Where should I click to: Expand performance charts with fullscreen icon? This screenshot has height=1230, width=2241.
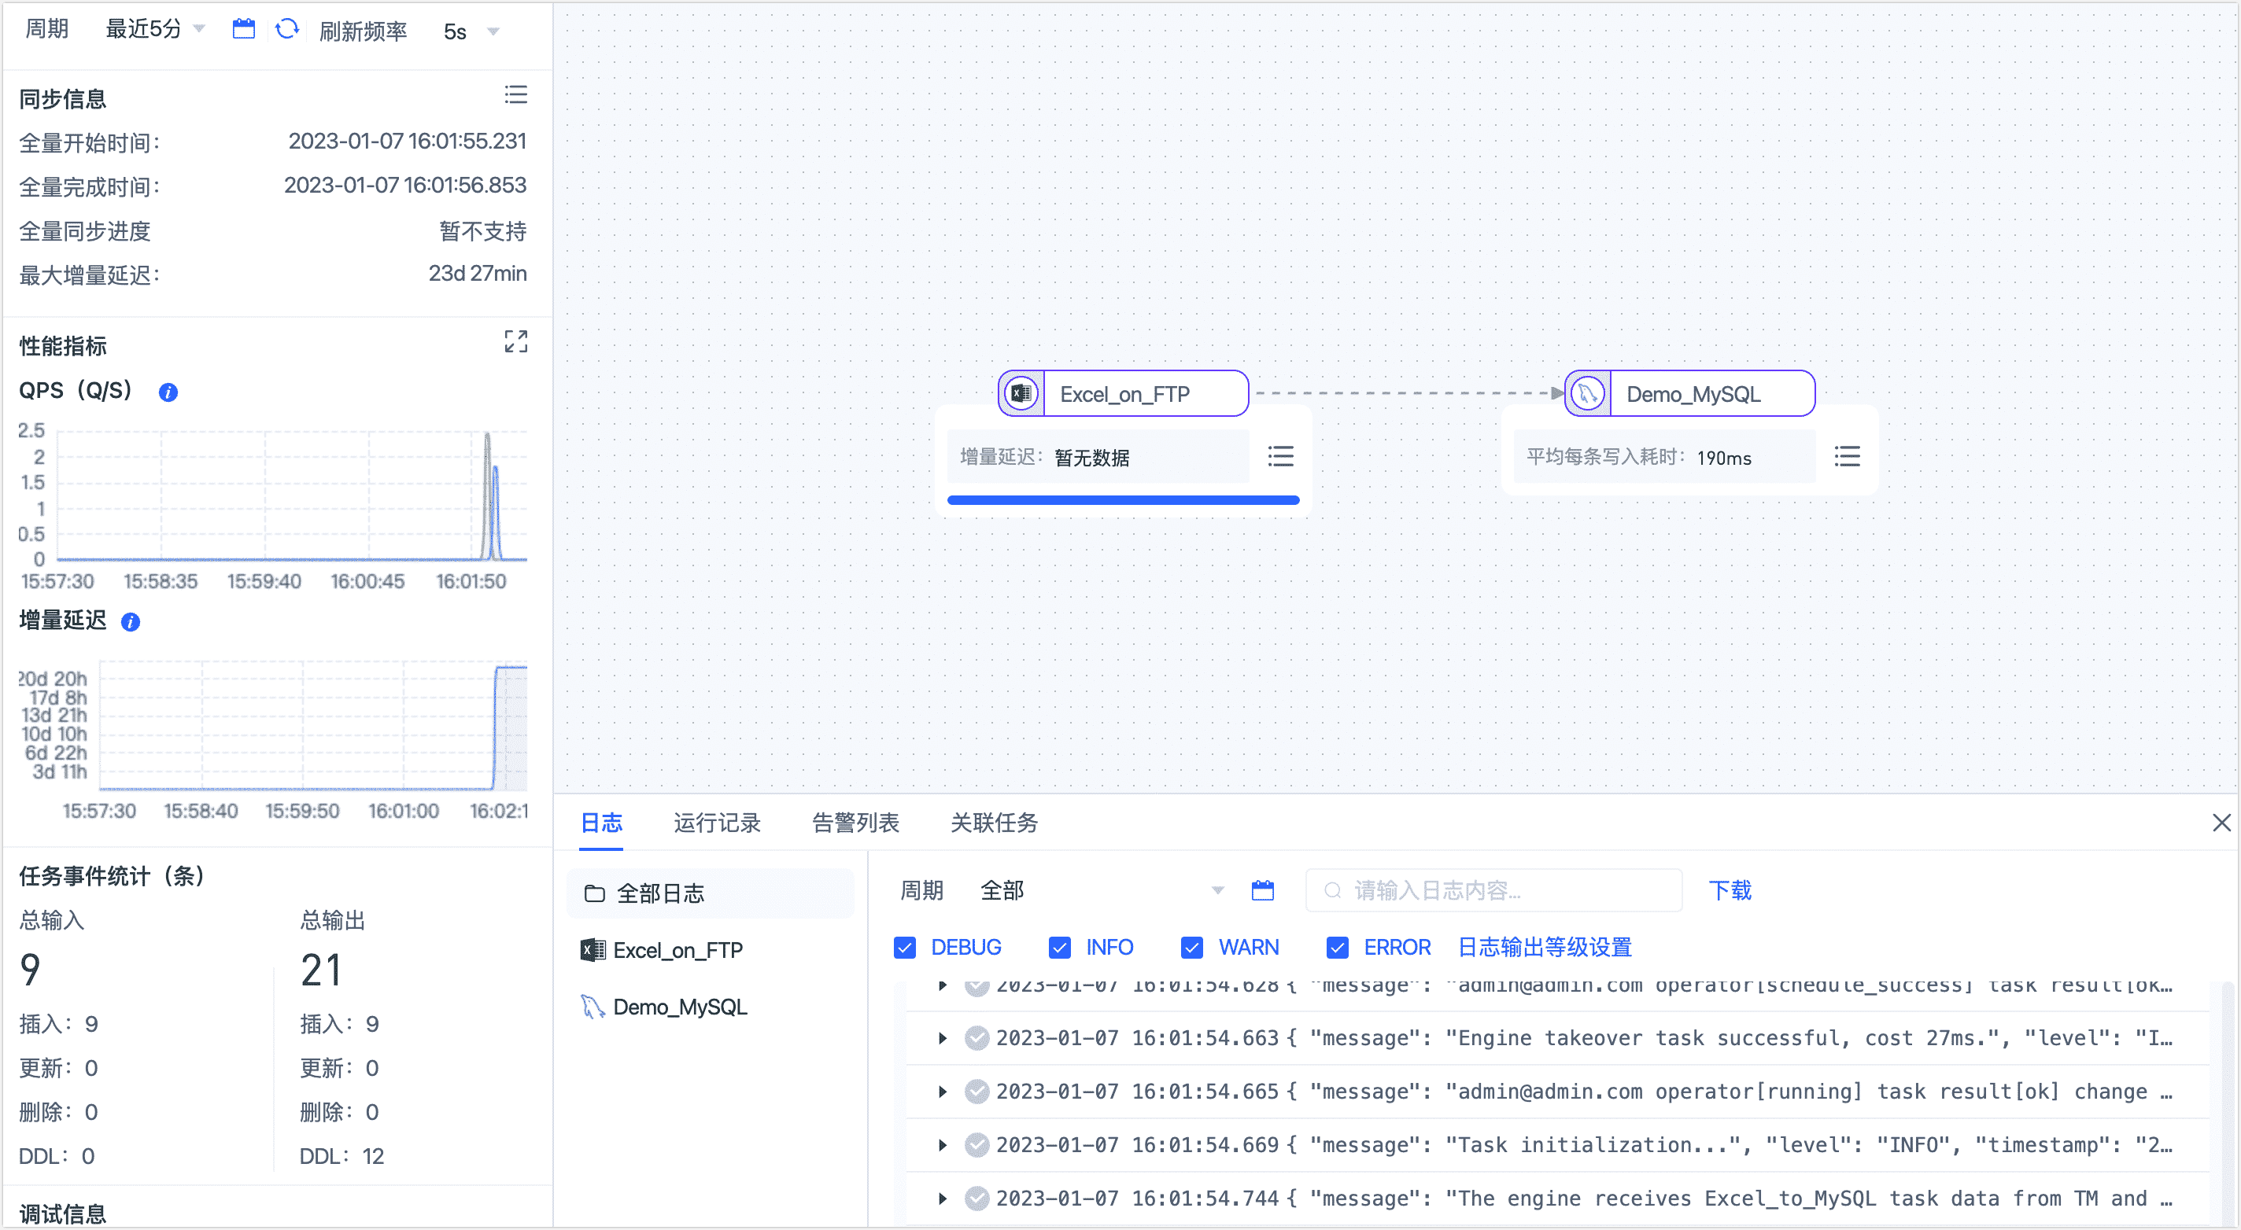(515, 341)
